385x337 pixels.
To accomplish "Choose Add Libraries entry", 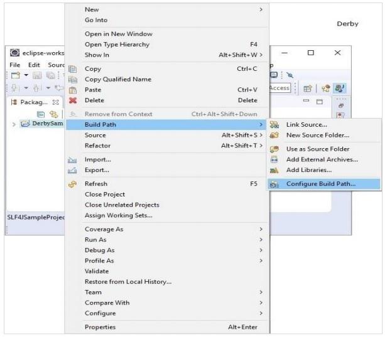I will pos(324,170).
